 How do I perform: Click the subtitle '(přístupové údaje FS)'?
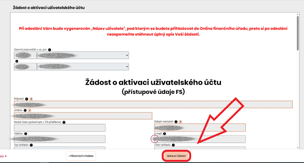[x=153, y=92]
